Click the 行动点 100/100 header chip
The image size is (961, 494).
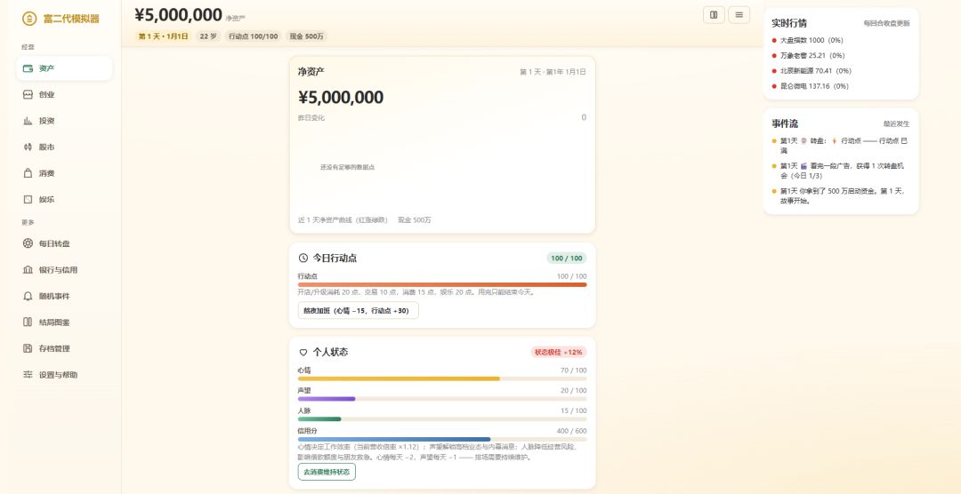[x=253, y=36]
